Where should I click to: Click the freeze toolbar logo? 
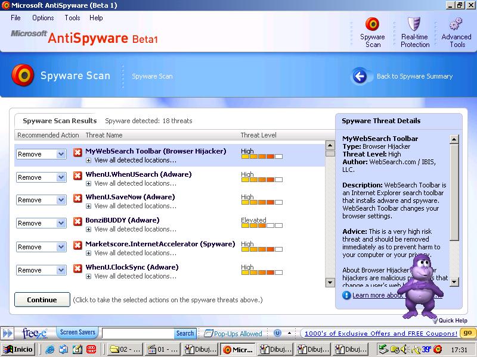pos(35,333)
